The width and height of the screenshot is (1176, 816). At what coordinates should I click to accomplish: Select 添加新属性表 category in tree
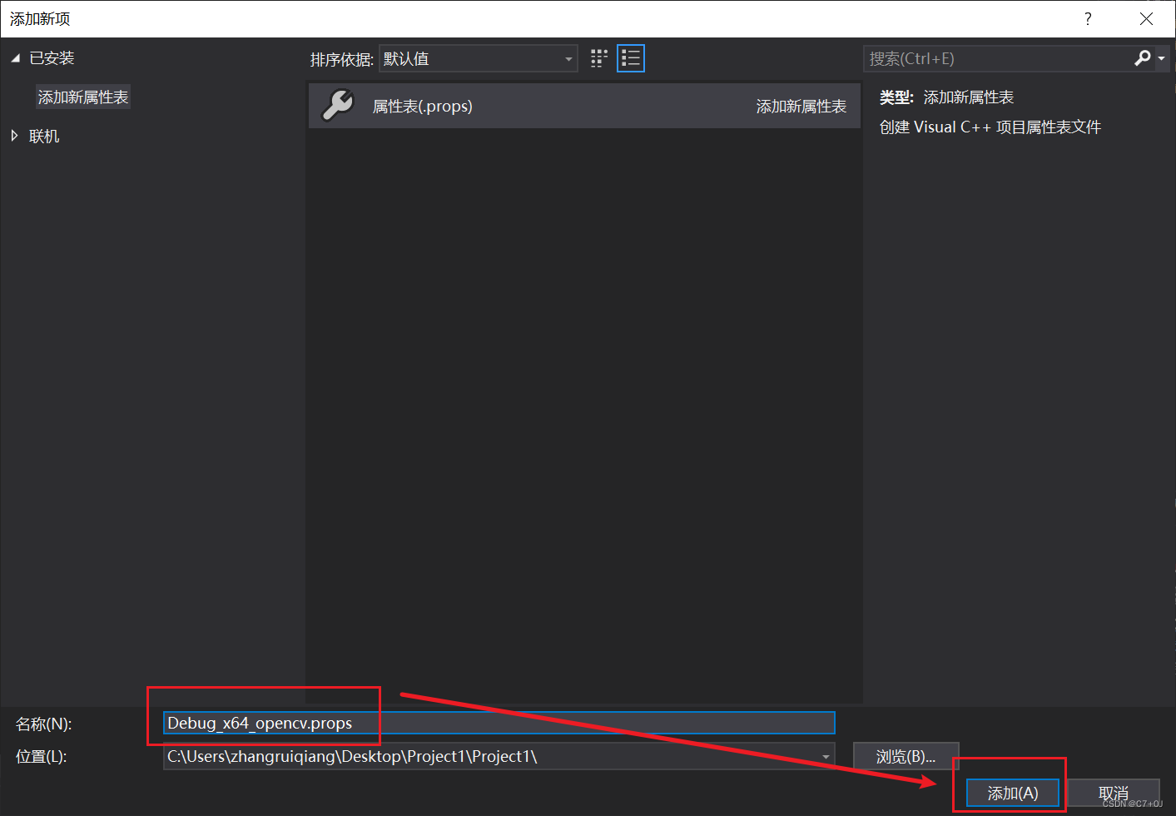(83, 97)
